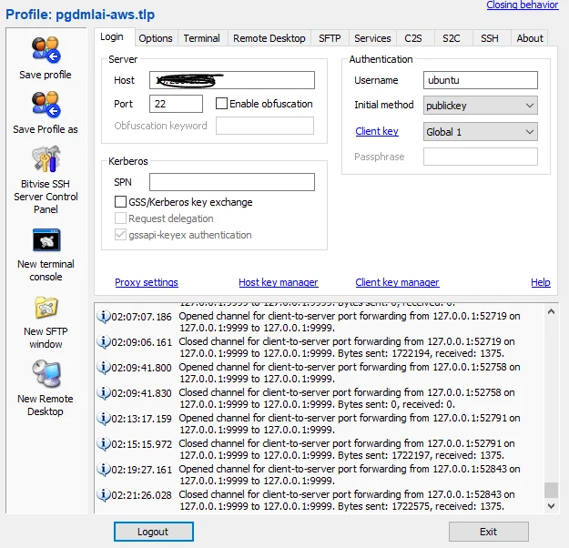
Task: Open the Terminal tab
Action: tap(201, 38)
